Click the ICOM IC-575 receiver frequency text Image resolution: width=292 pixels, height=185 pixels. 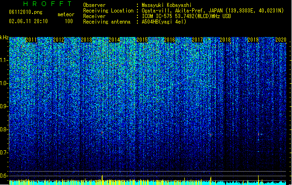(x=186, y=16)
